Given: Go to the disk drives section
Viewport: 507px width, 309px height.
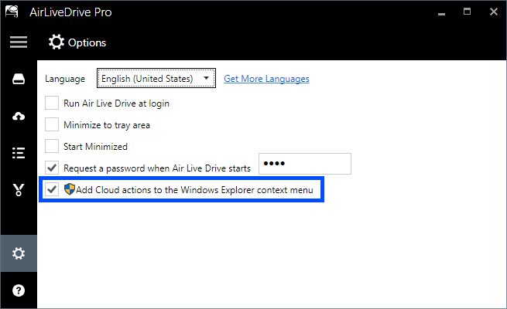Looking at the screenshot, I should 18,80.
